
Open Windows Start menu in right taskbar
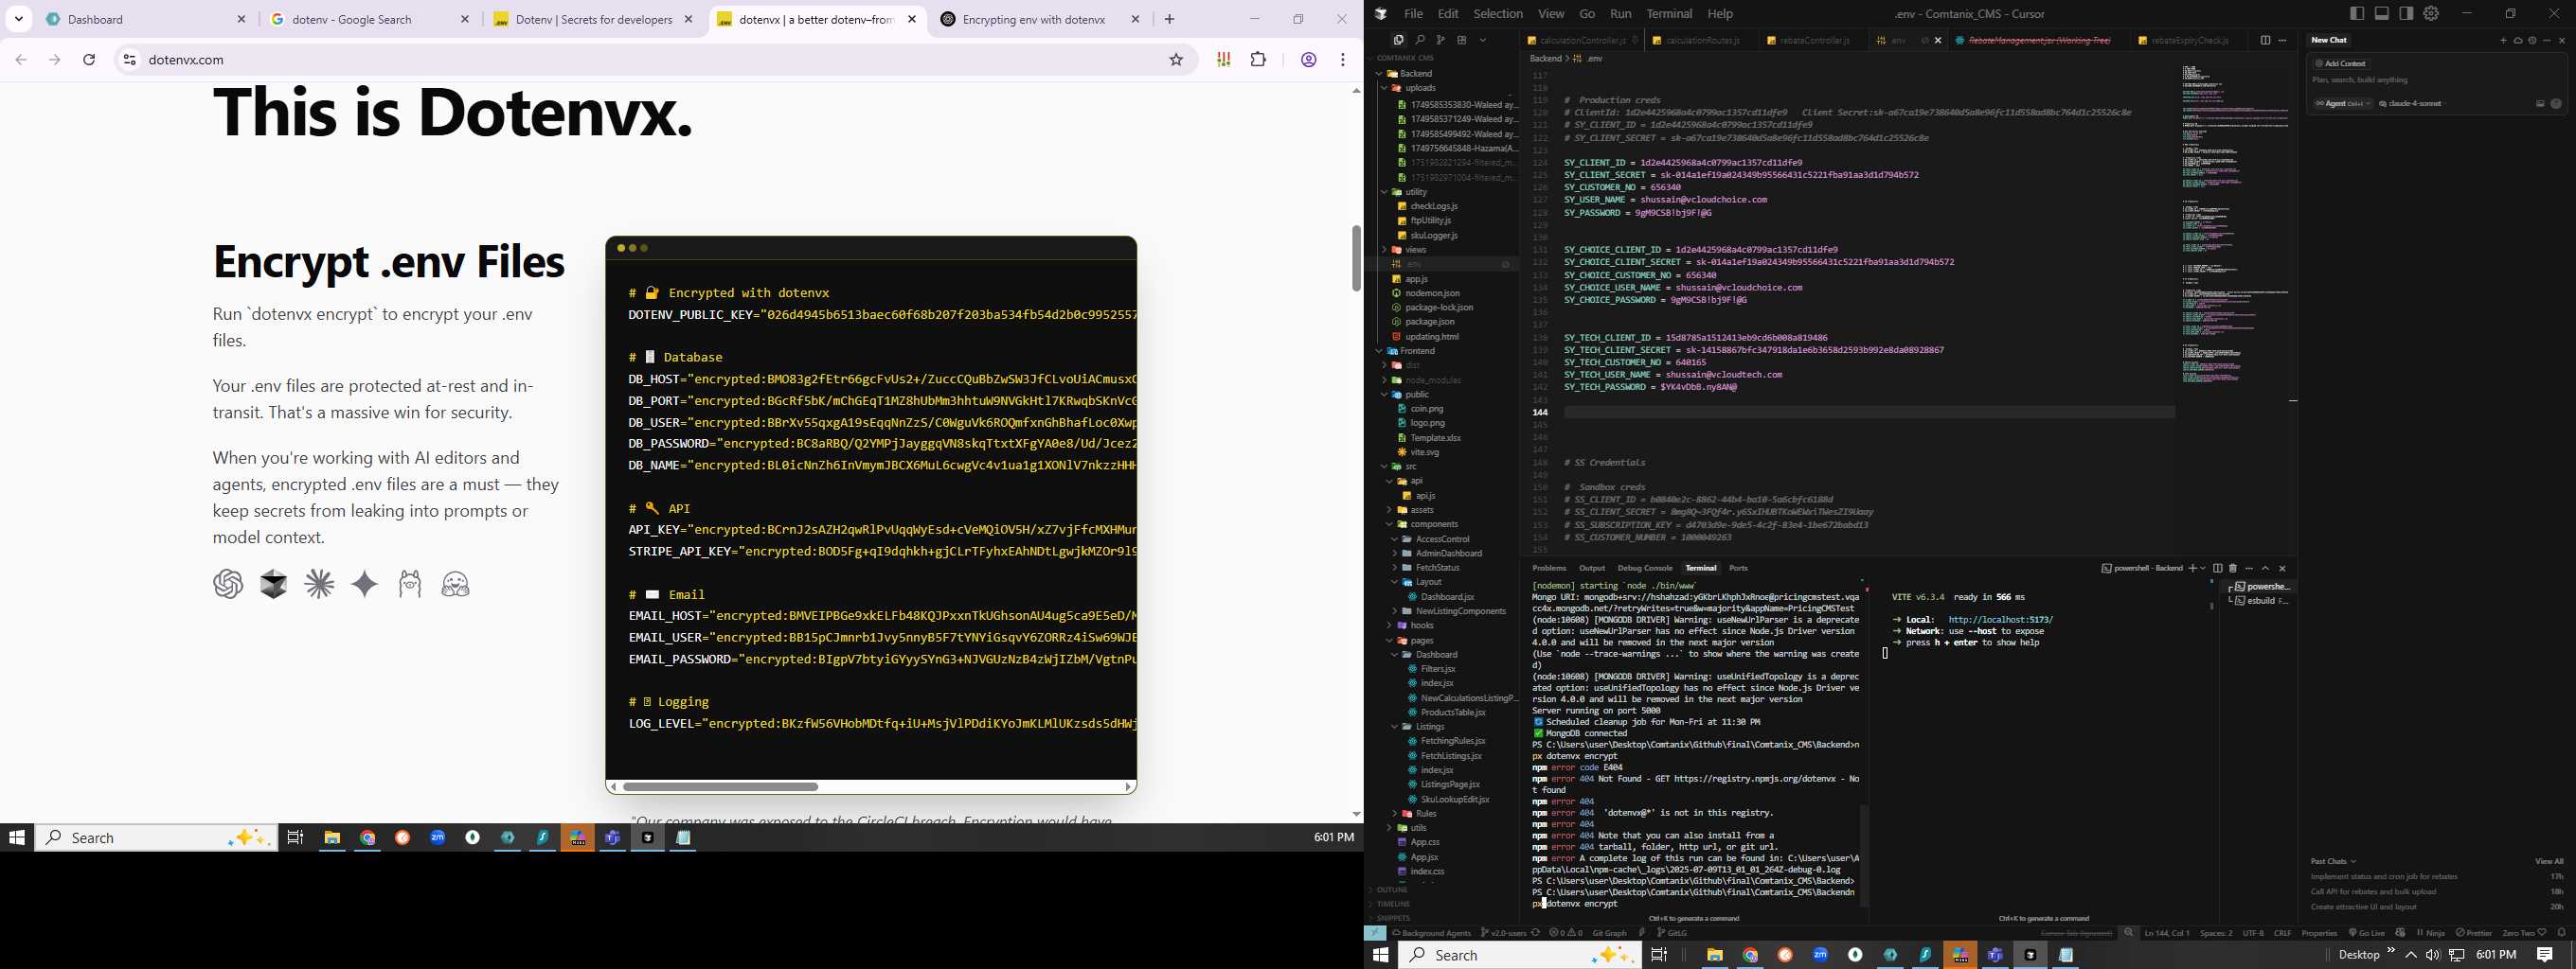click(1381, 955)
